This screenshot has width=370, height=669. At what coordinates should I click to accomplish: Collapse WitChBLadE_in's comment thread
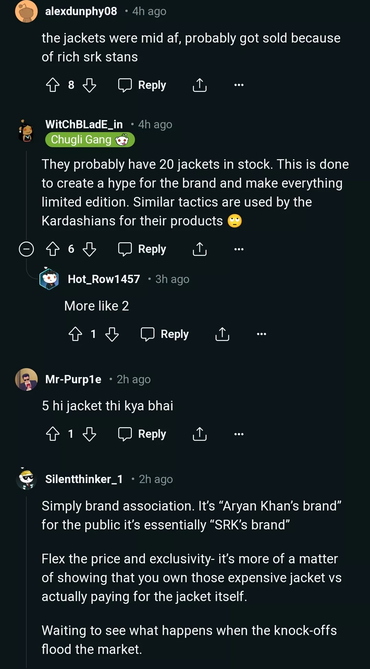[26, 249]
